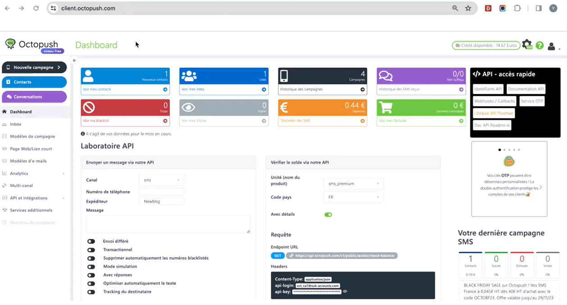Open the Canal dropdown showing sms
Viewport: 567px width, 305px height.
(161, 179)
